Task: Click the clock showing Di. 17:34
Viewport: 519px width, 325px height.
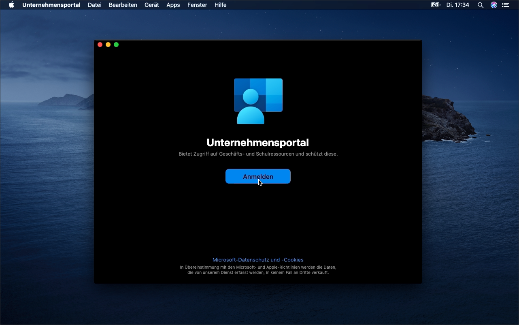Action: (458, 5)
